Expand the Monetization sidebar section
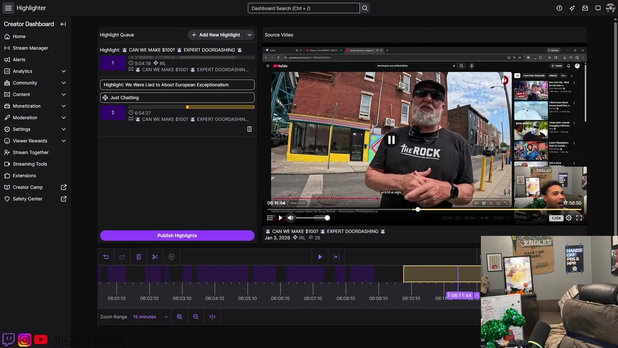The height and width of the screenshot is (348, 618). click(x=64, y=106)
